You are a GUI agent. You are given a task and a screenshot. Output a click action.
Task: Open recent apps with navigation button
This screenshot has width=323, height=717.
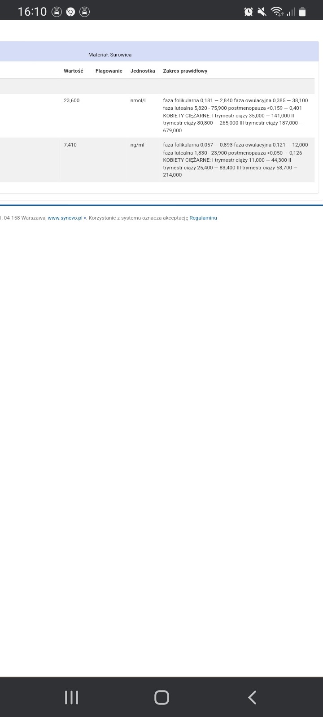72,697
